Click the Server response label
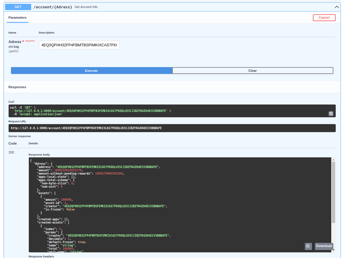Screen dimensions: 347x258 tap(20, 136)
